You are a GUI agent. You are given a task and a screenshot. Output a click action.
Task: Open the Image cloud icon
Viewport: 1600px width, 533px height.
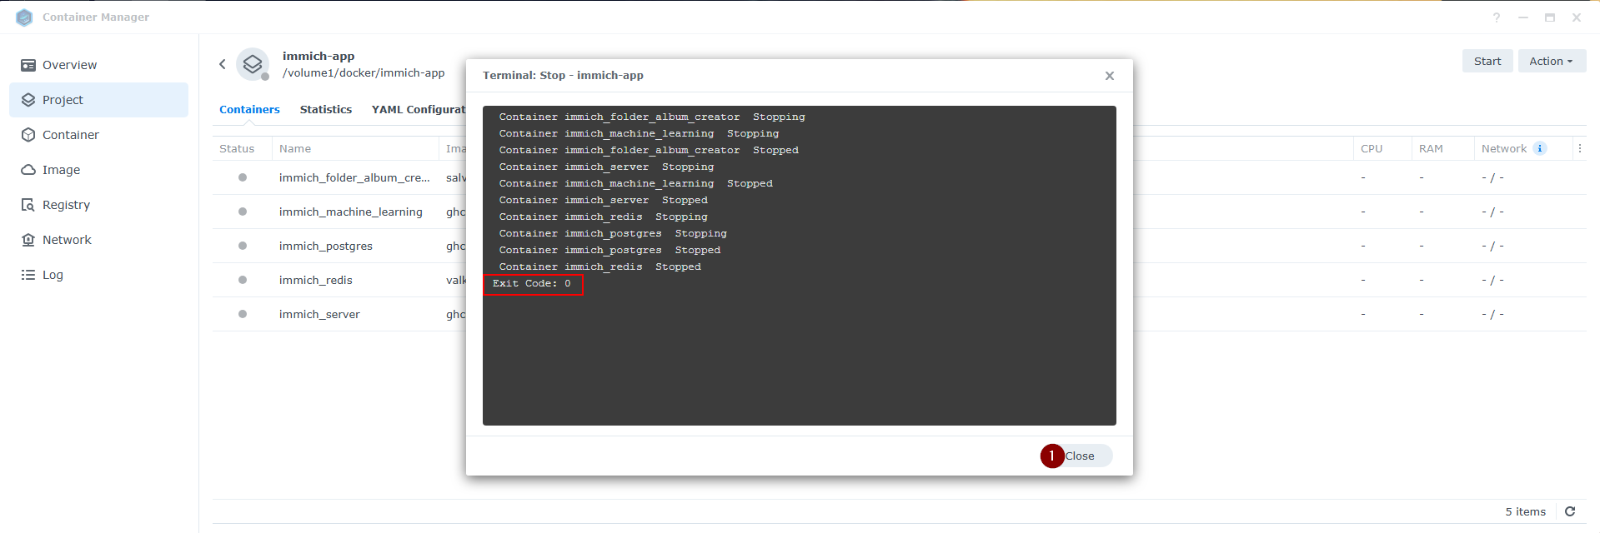pyautogui.click(x=28, y=170)
